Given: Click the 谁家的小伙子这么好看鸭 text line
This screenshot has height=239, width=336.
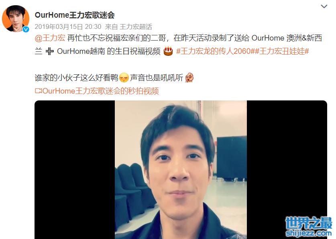Looking at the screenshot, I should [x=76, y=78].
